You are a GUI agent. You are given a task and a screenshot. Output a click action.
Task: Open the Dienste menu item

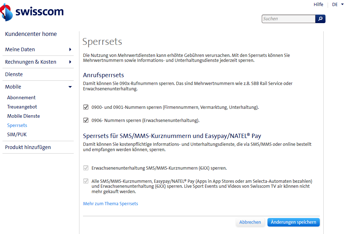(x=14, y=74)
